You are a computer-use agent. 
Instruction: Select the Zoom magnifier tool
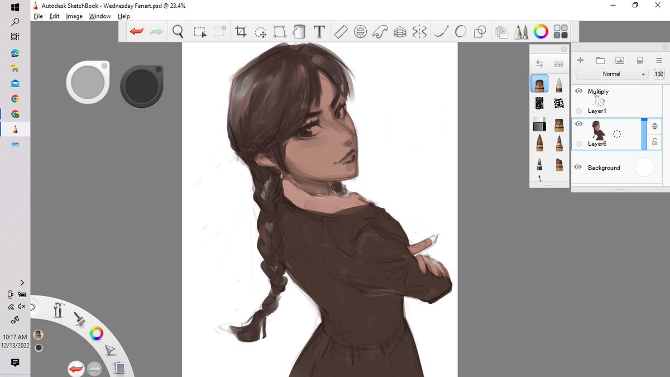178,31
